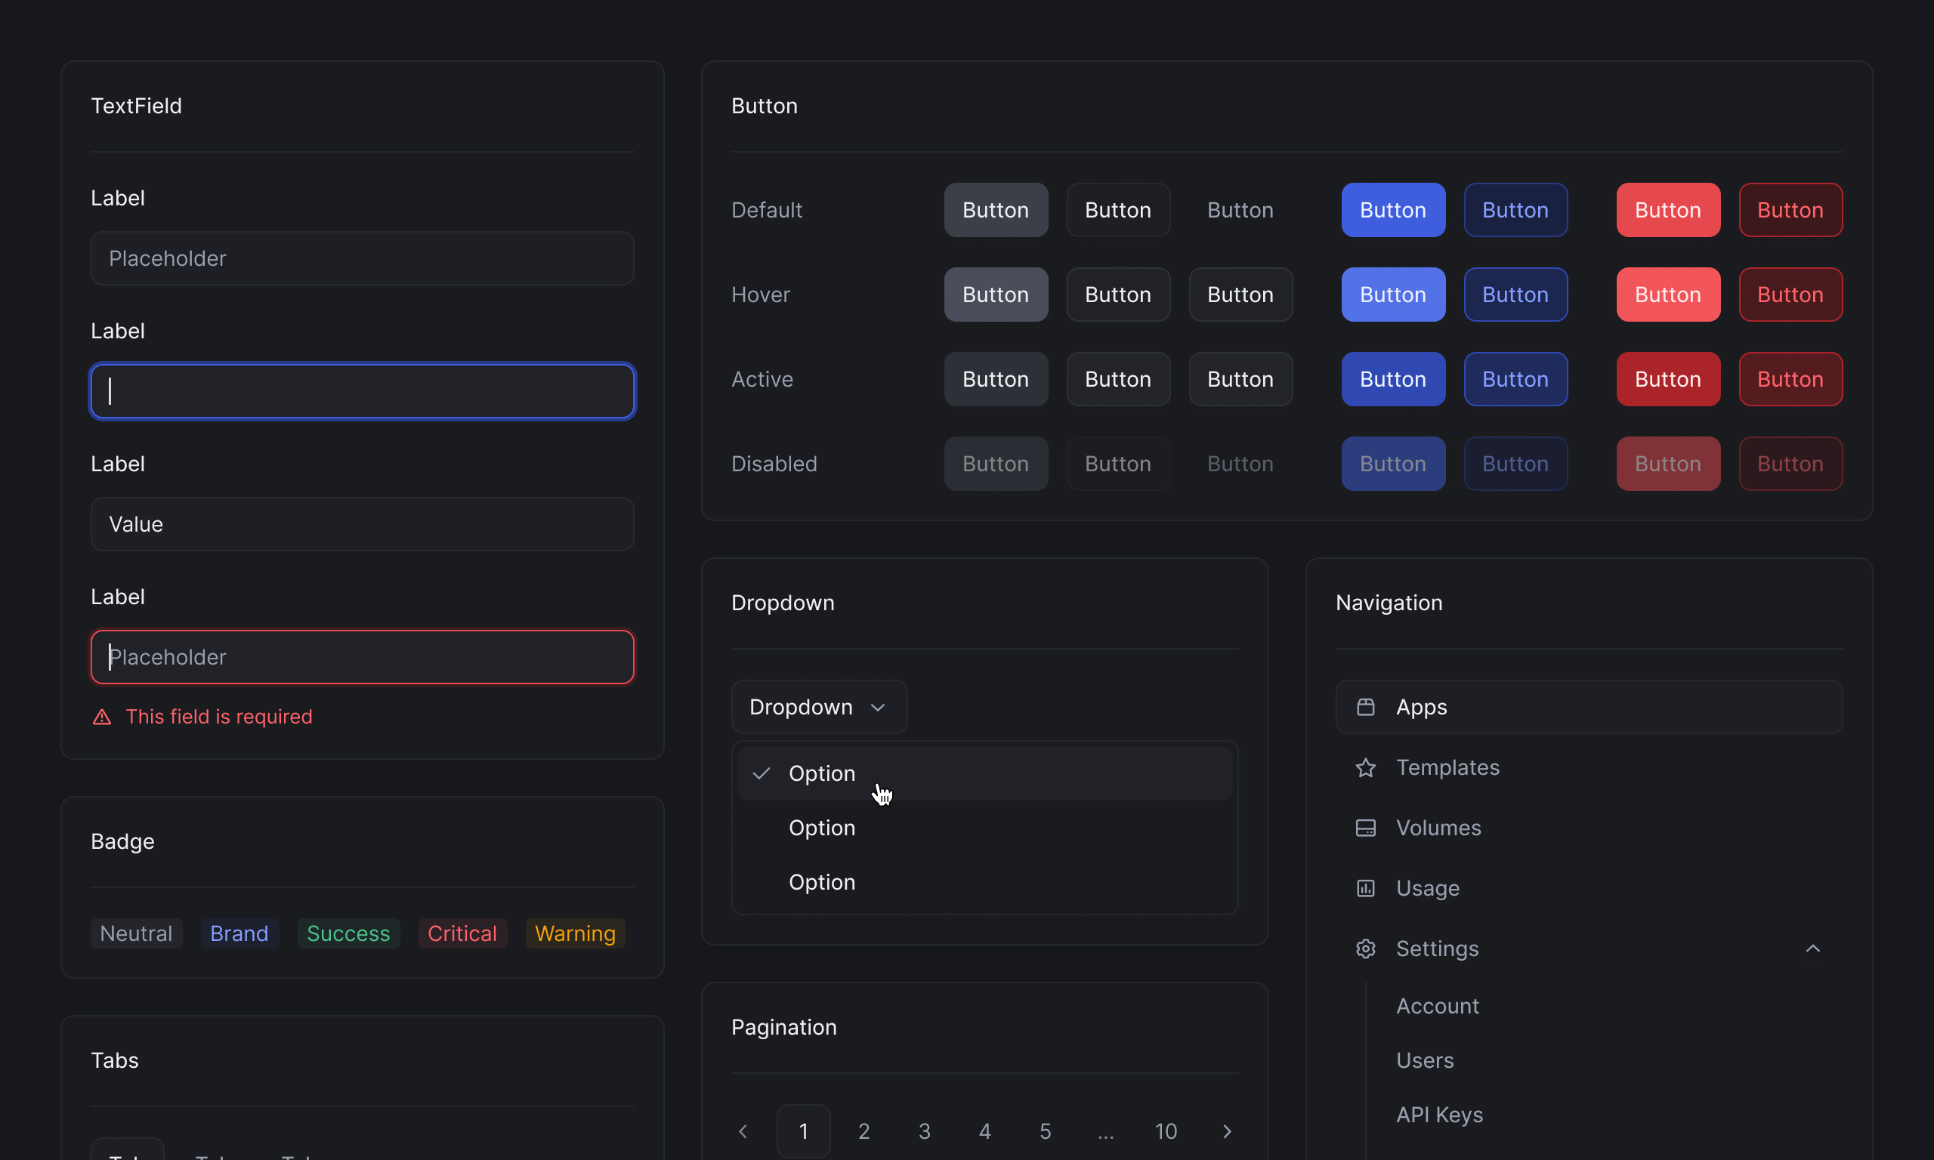Select the third Option in dropdown list

[984, 882]
